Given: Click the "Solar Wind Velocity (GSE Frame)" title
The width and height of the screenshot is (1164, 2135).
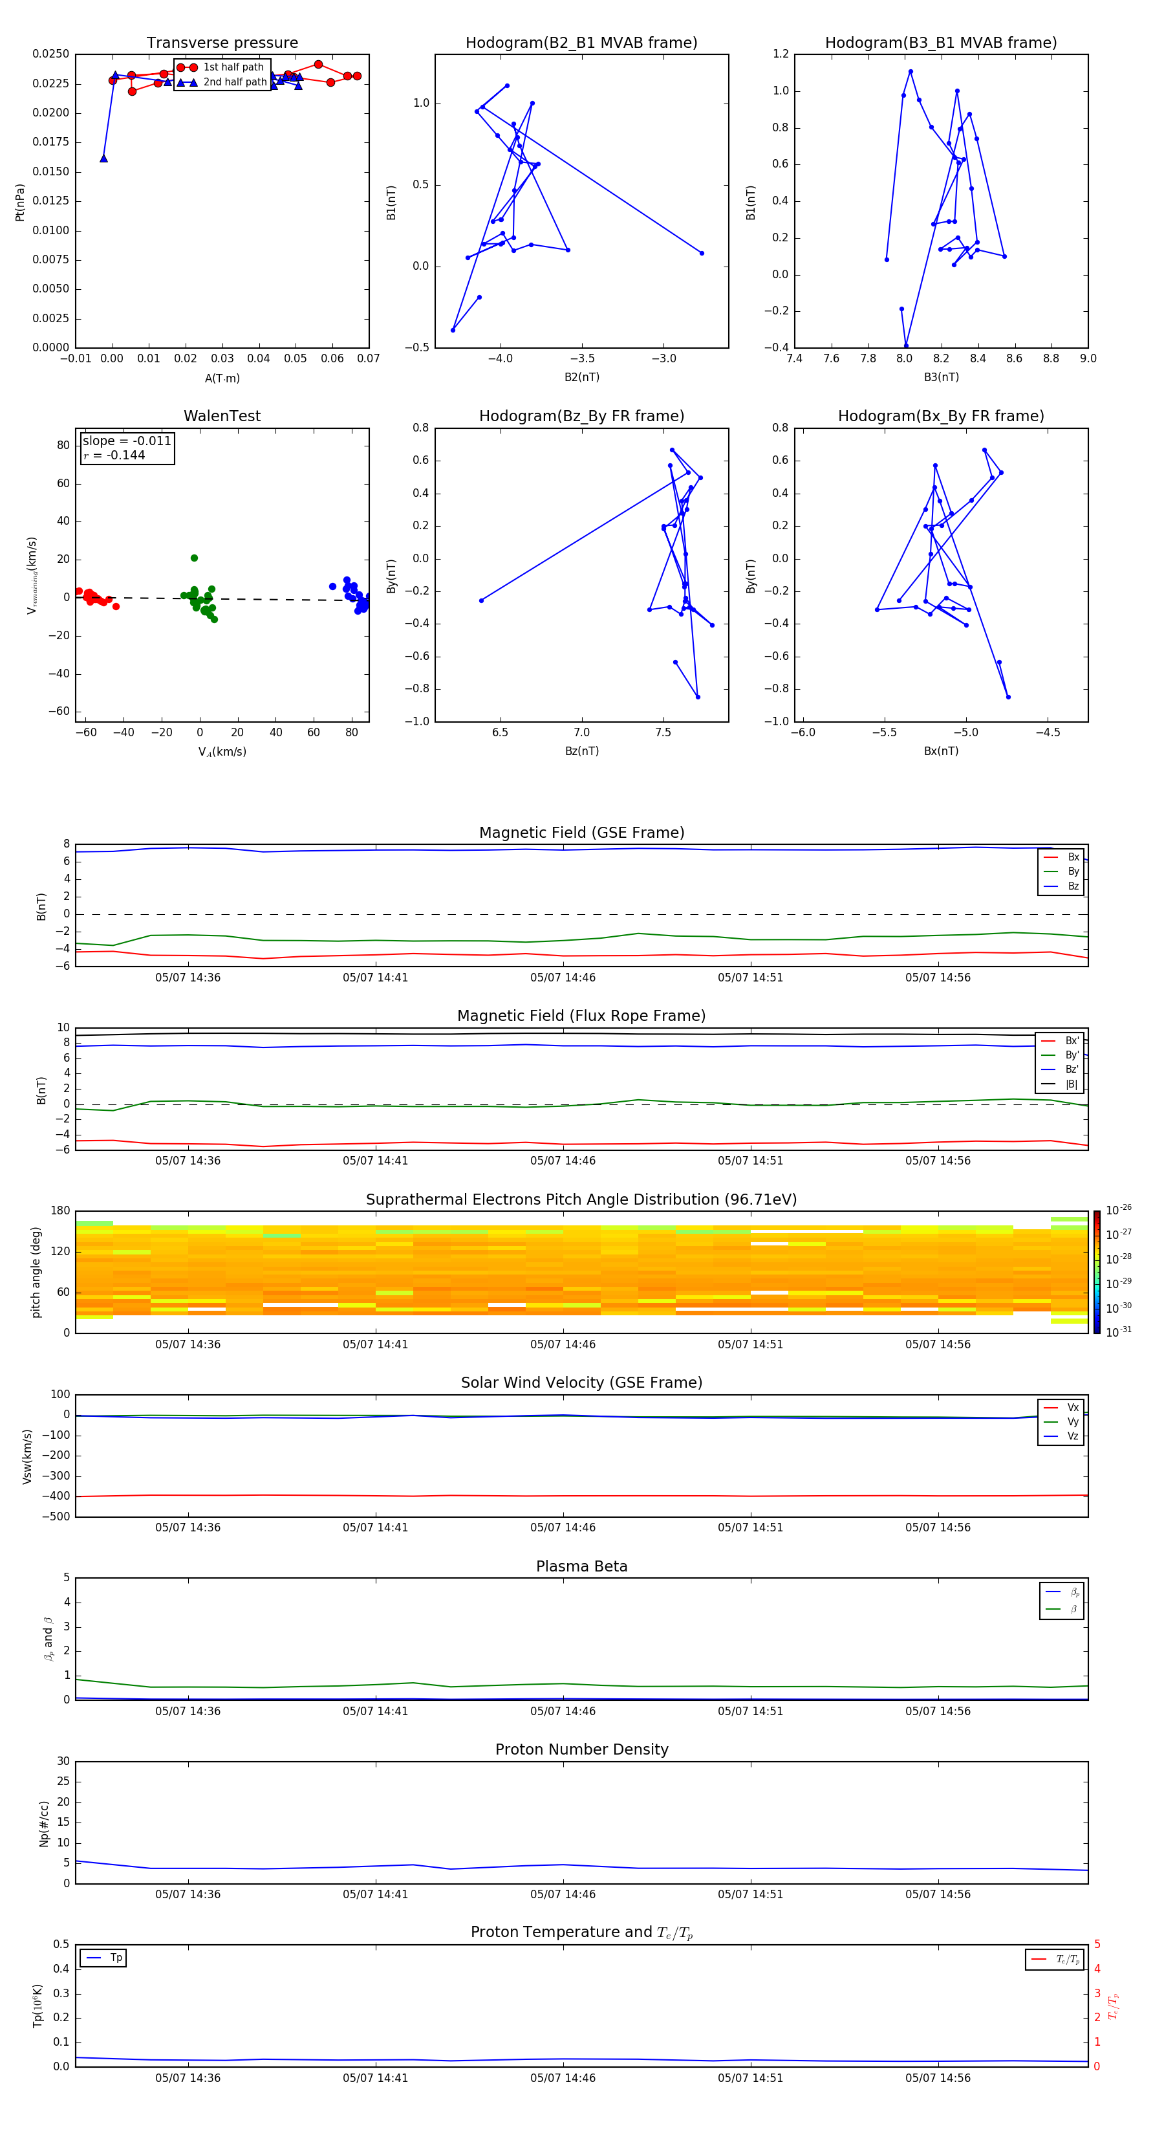Looking at the screenshot, I should 581,1383.
